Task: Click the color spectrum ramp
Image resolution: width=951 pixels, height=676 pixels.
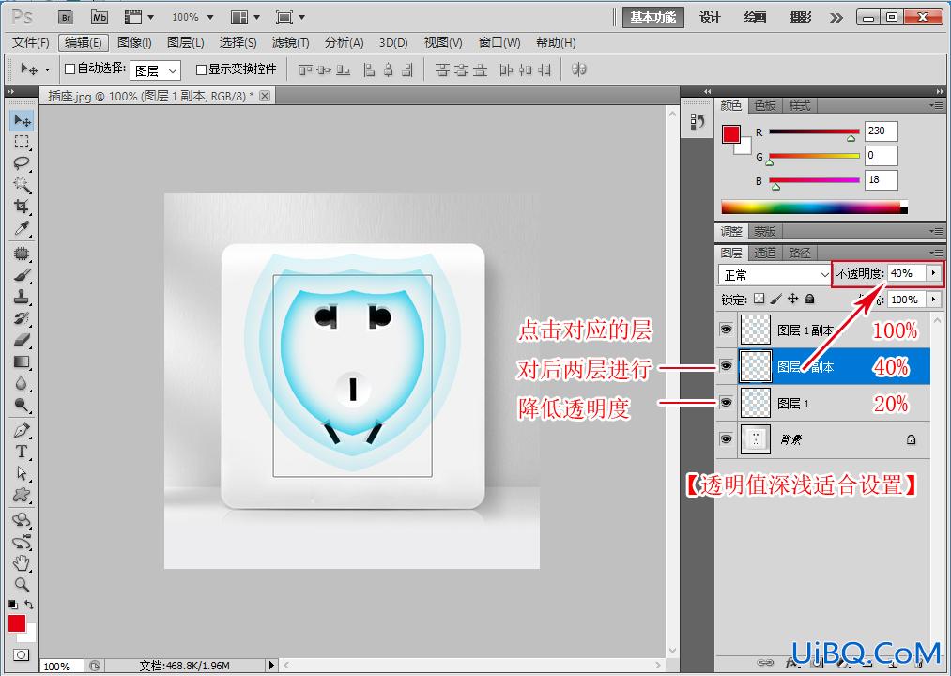Action: [x=815, y=207]
